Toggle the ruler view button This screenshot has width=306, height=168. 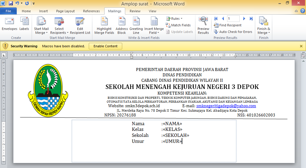click(303, 55)
